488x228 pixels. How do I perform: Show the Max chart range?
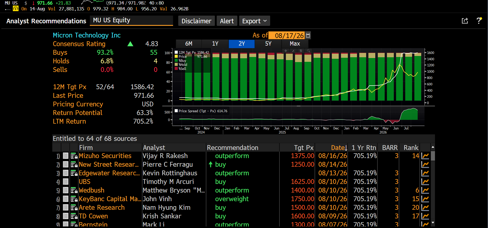295,44
